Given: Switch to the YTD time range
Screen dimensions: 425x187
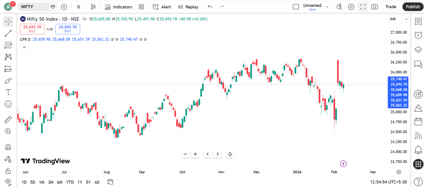Looking at the screenshot, I should coord(70,182).
